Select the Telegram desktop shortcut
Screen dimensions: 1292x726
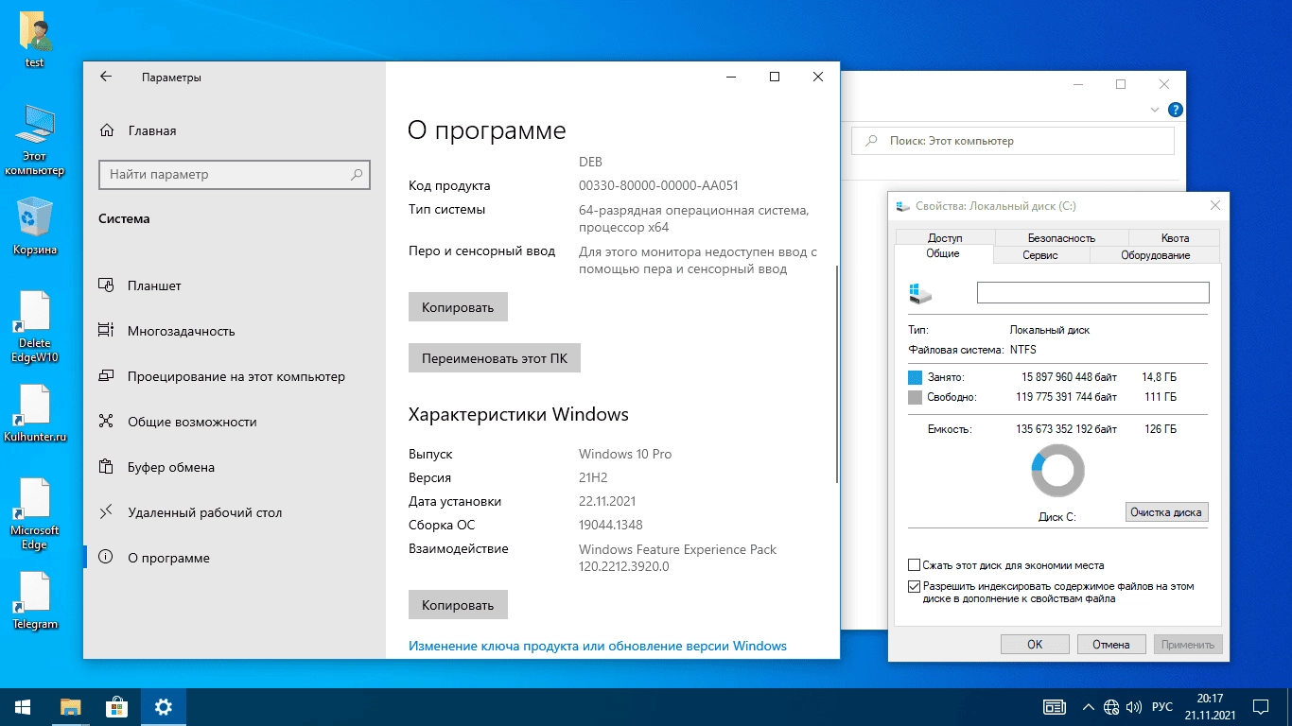(x=35, y=600)
